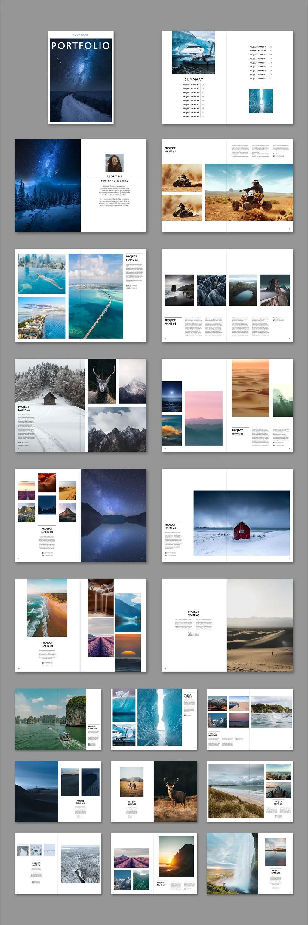
Task: Click the PROJECT NAME #2 heading beside the bridge photo
Action: pos(131,258)
